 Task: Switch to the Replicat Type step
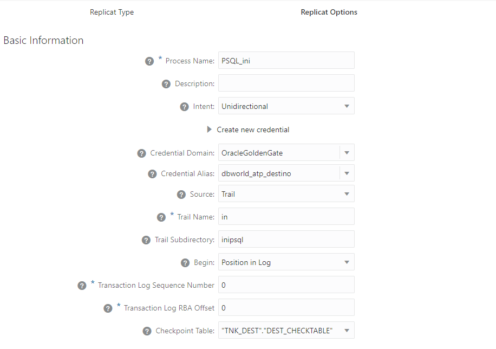(112, 12)
